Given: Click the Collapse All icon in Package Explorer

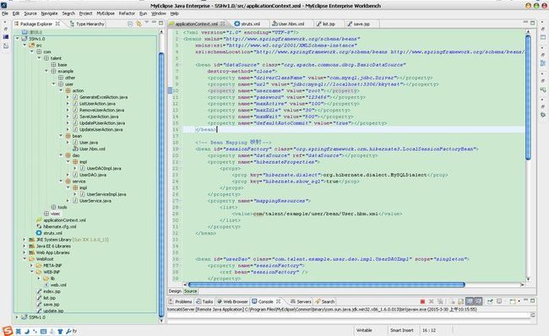Looking at the screenshot, I should [x=130, y=24].
